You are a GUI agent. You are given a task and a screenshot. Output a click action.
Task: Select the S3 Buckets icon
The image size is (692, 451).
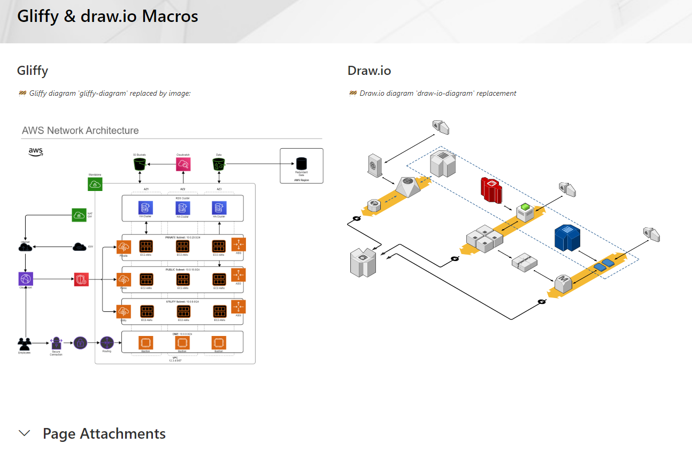click(x=140, y=164)
